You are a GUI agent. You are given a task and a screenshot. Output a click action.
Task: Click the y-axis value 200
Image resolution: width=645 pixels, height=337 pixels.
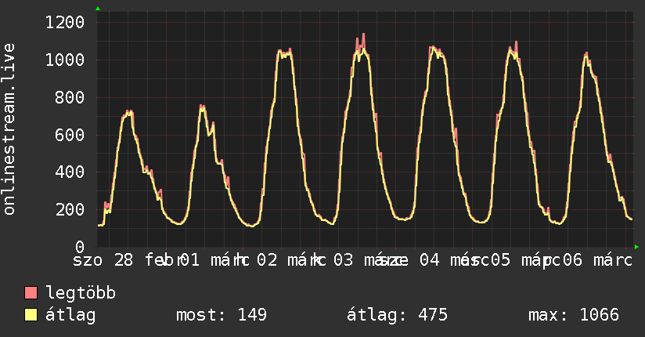coord(70,210)
